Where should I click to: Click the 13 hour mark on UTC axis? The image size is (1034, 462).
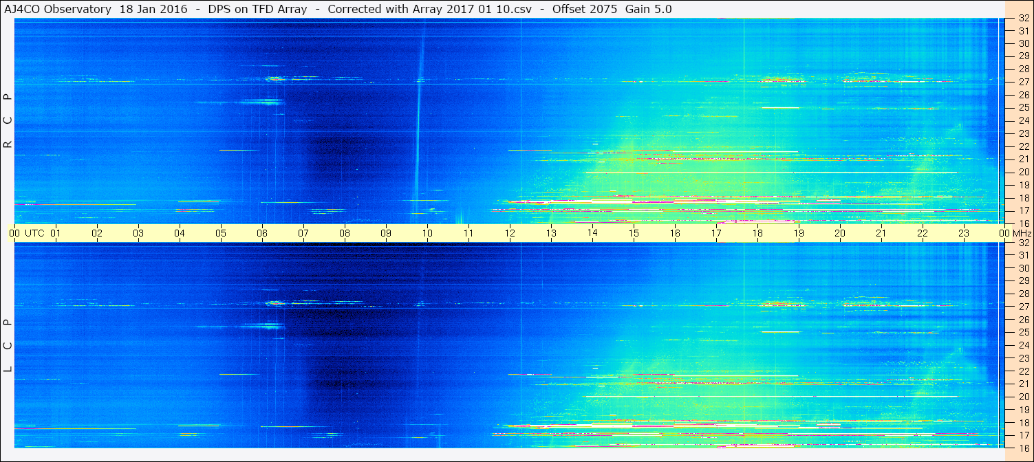(x=551, y=233)
